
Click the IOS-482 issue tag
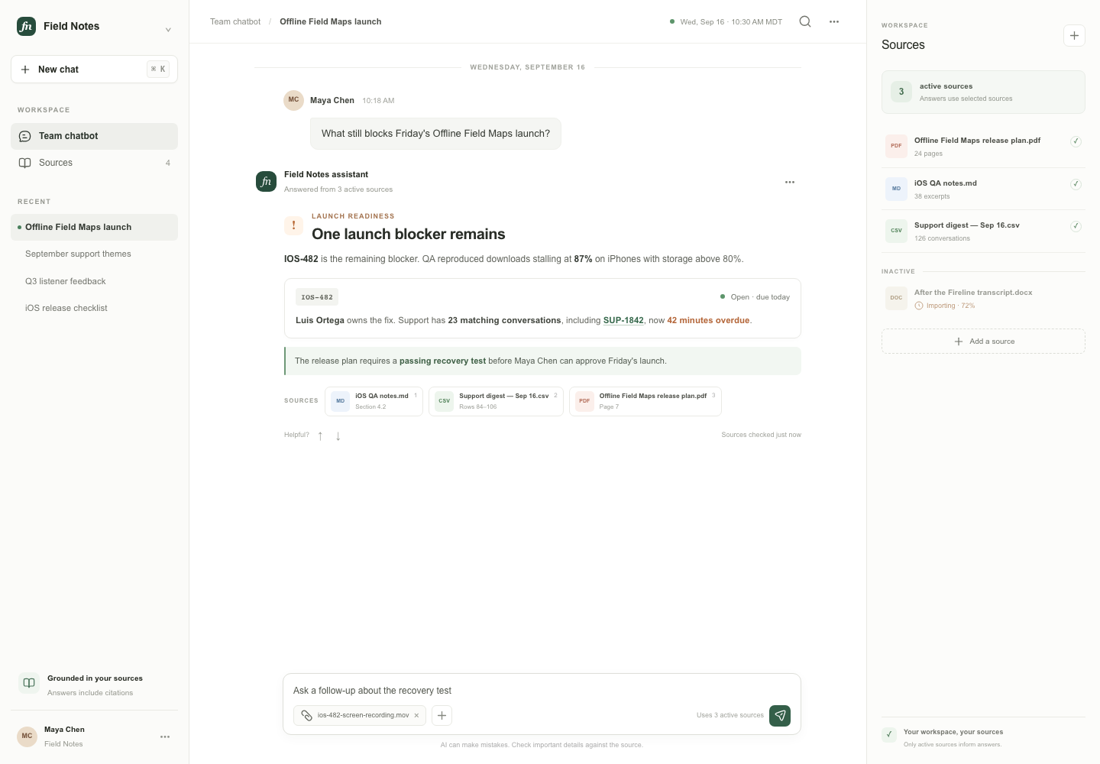pos(317,297)
